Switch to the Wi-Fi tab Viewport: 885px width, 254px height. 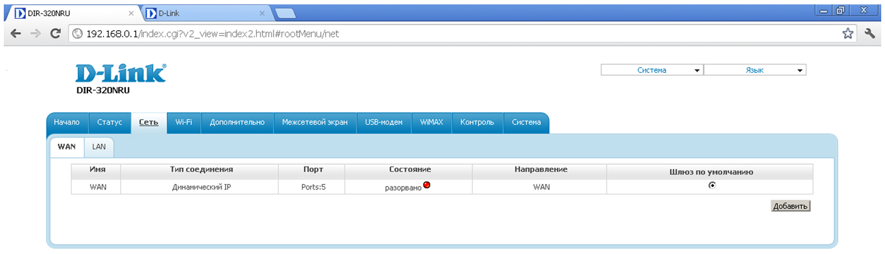pyautogui.click(x=184, y=122)
